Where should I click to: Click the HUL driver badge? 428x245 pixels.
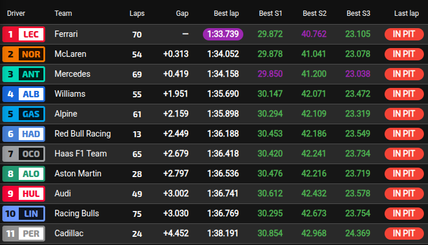pyautogui.click(x=23, y=194)
